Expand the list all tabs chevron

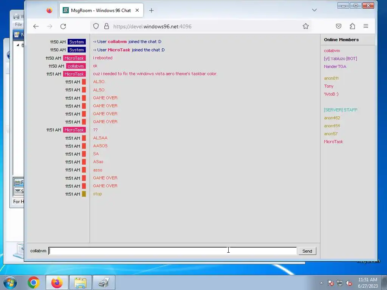click(314, 10)
